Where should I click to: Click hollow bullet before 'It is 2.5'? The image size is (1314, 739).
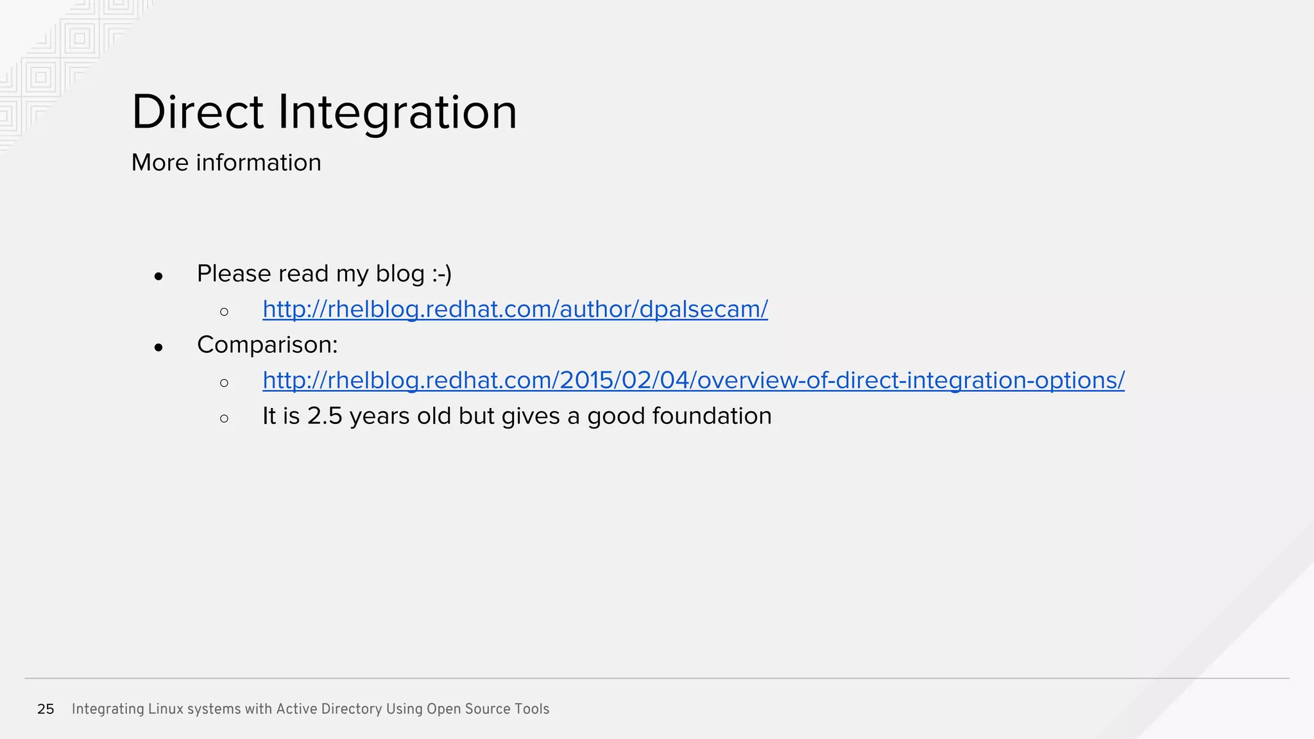[224, 420]
